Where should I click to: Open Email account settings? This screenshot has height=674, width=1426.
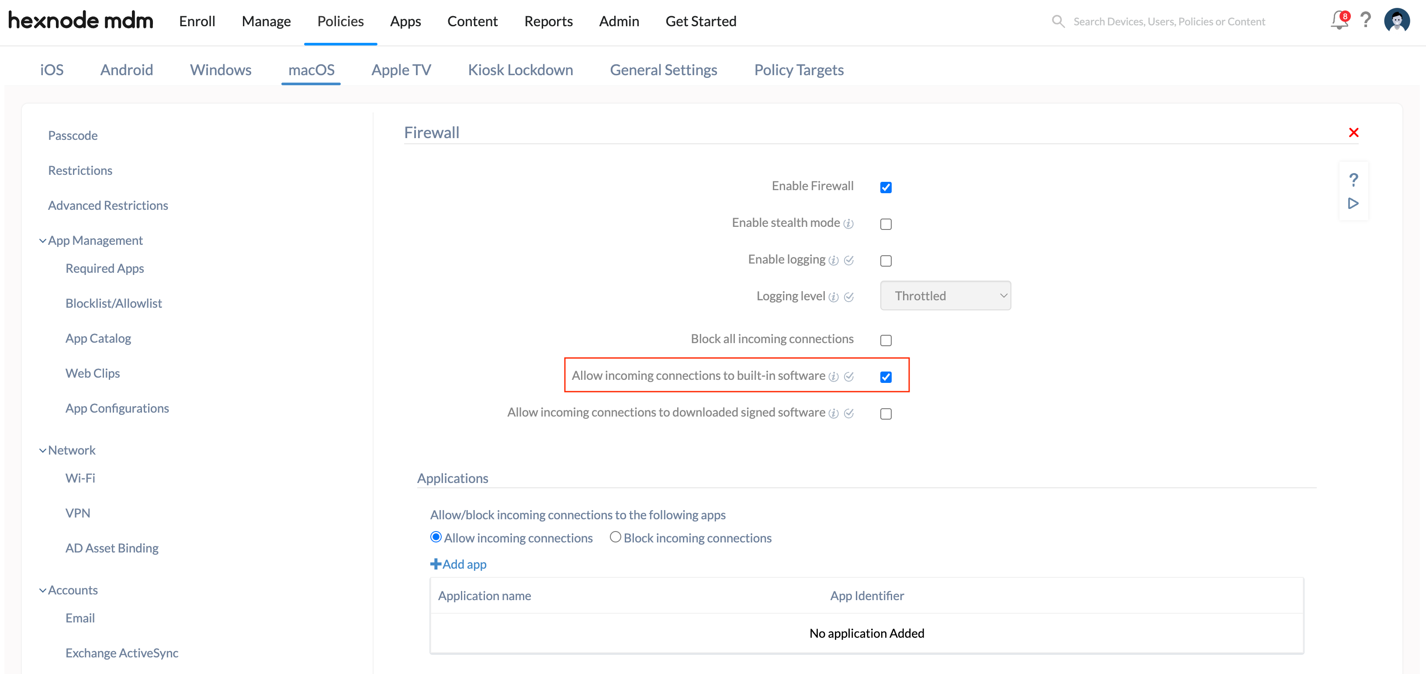80,618
